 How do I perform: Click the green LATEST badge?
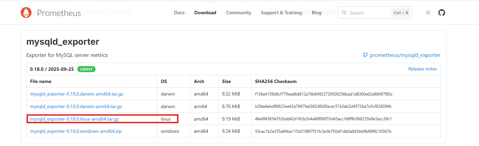click(86, 69)
